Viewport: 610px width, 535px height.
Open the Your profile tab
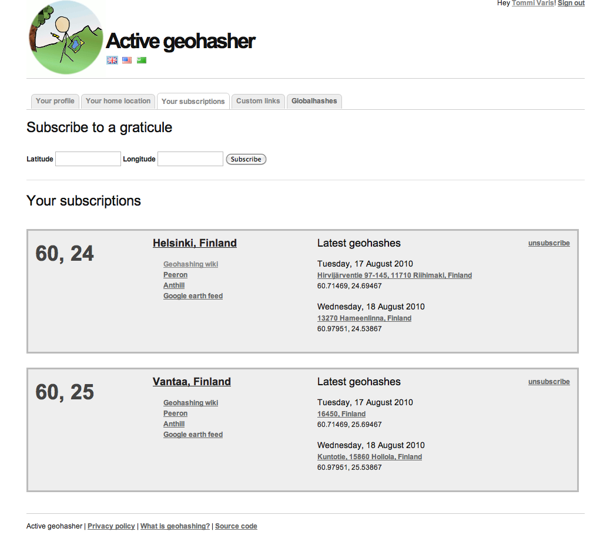click(x=55, y=101)
